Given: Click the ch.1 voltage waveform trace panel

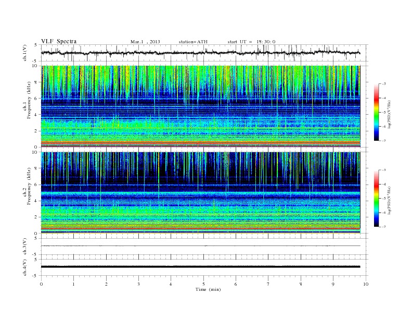Looking at the screenshot, I should point(204,53).
